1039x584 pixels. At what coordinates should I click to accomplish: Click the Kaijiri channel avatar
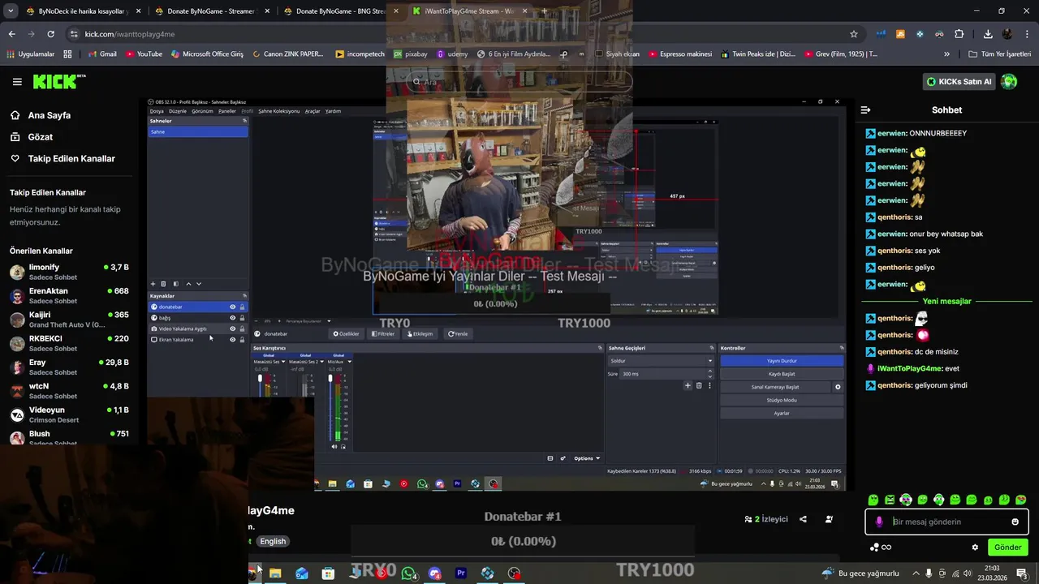click(17, 320)
